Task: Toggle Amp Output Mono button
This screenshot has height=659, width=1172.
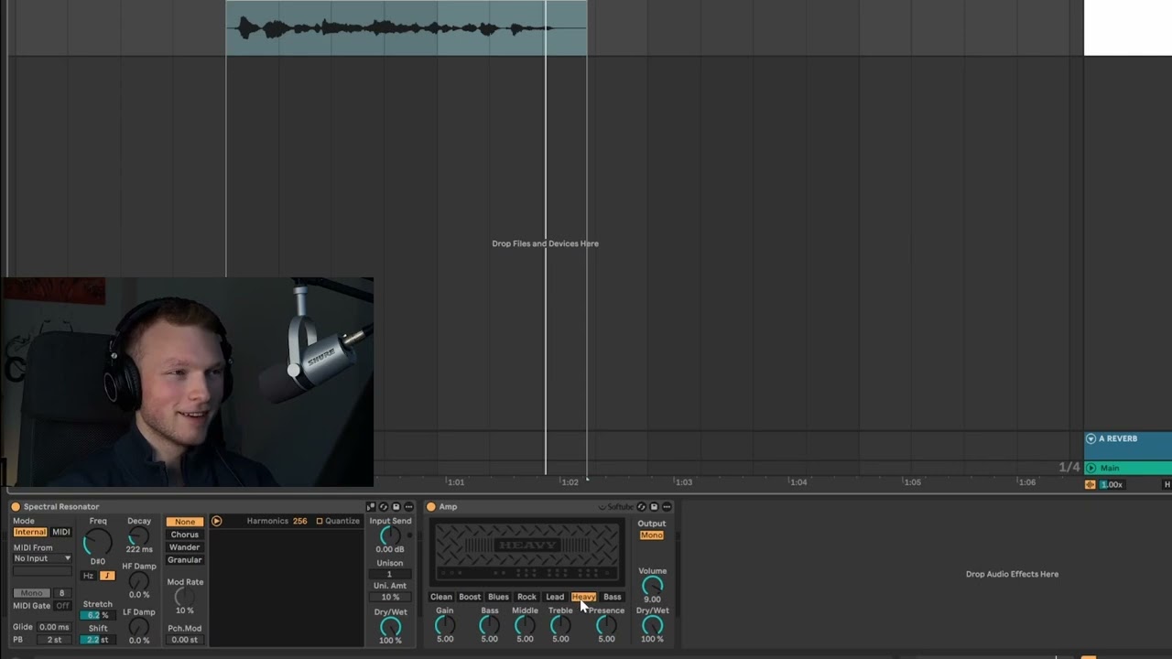Action: [x=652, y=535]
